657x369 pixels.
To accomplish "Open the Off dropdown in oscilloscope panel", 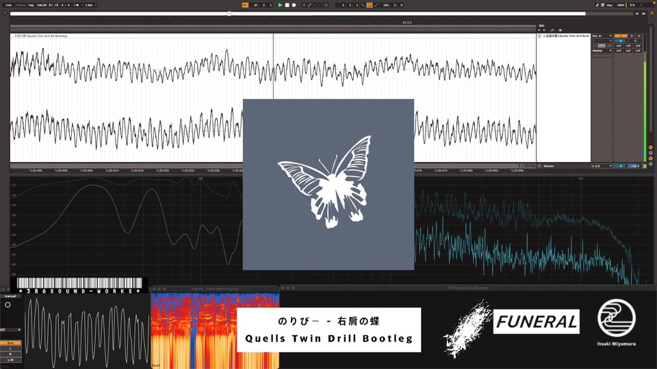I will pos(10,329).
